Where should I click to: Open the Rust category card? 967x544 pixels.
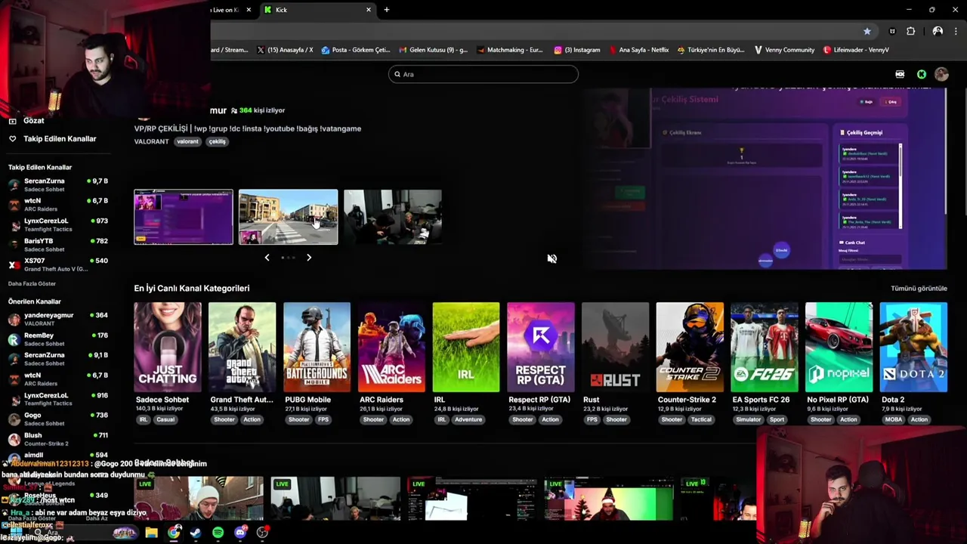[x=615, y=347]
